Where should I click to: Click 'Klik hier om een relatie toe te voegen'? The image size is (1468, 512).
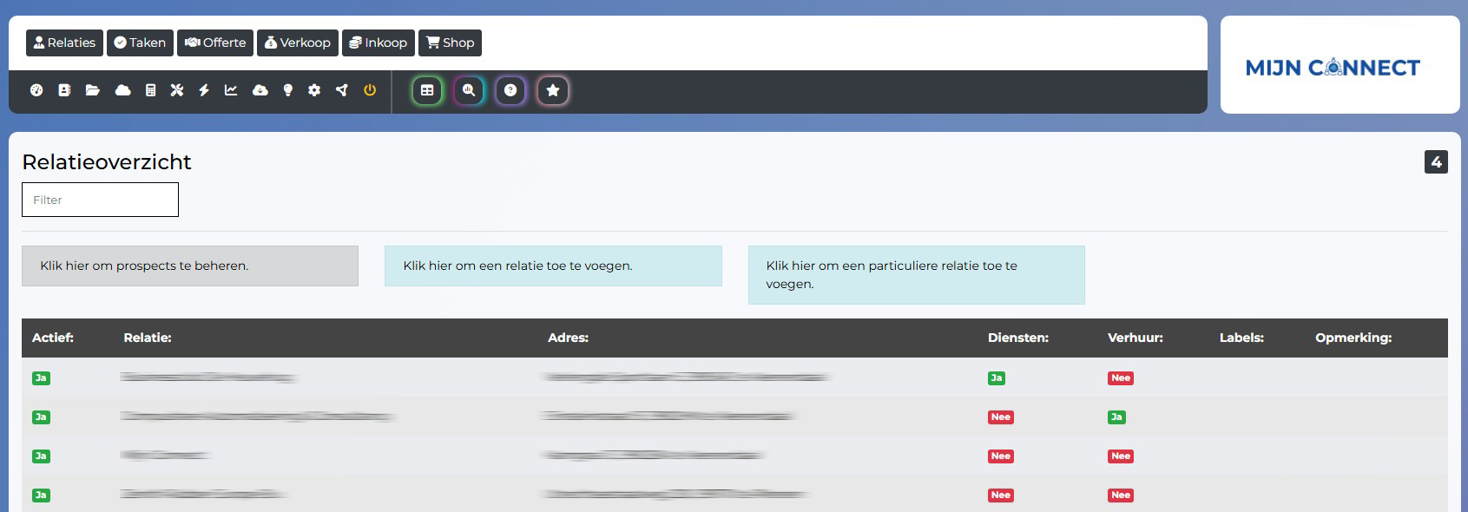(x=553, y=266)
